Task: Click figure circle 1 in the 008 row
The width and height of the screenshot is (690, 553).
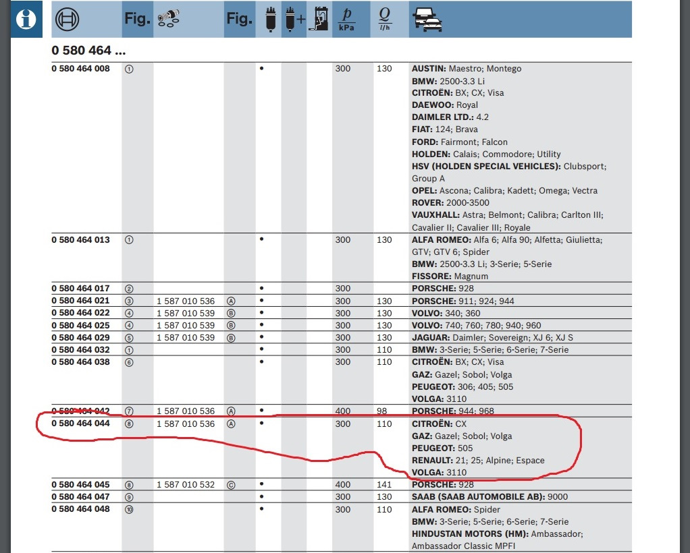Action: coord(129,69)
